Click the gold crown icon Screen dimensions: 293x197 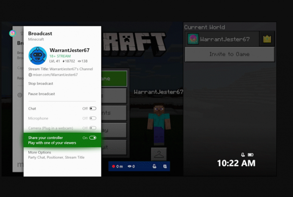pyautogui.click(x=267, y=39)
